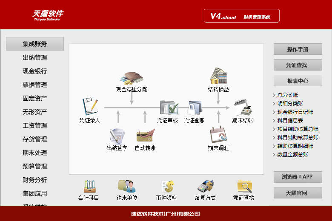This screenshot has width=332, height=221.
Task: Open the 结转损益 money calculator icon
Action: coord(218,76)
